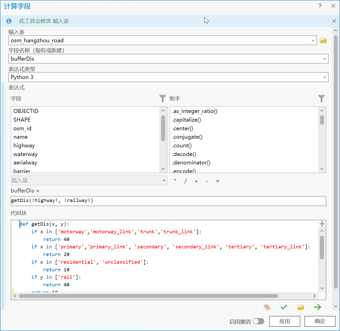Browse for input table with folder icon
The image size is (340, 331).
(x=323, y=40)
